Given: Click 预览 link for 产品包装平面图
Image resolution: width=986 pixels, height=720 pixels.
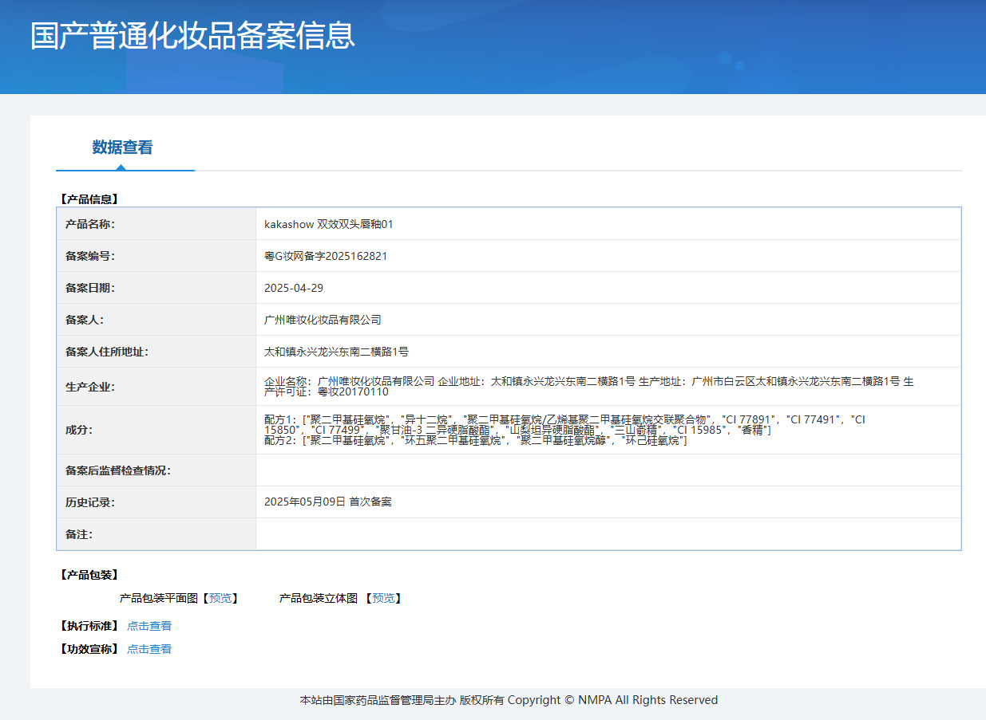Looking at the screenshot, I should (220, 598).
